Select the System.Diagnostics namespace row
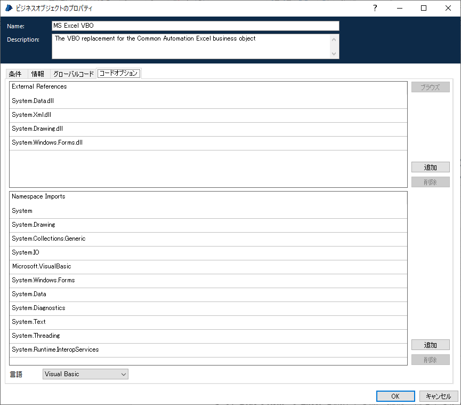This screenshot has height=405, width=461. pyautogui.click(x=208, y=308)
